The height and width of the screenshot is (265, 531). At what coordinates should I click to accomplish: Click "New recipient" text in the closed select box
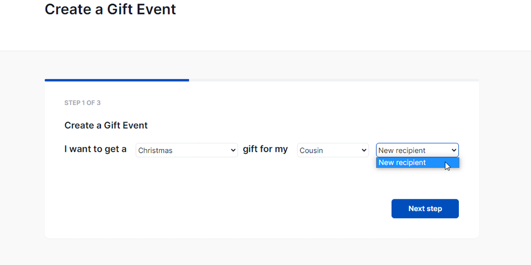click(x=402, y=151)
